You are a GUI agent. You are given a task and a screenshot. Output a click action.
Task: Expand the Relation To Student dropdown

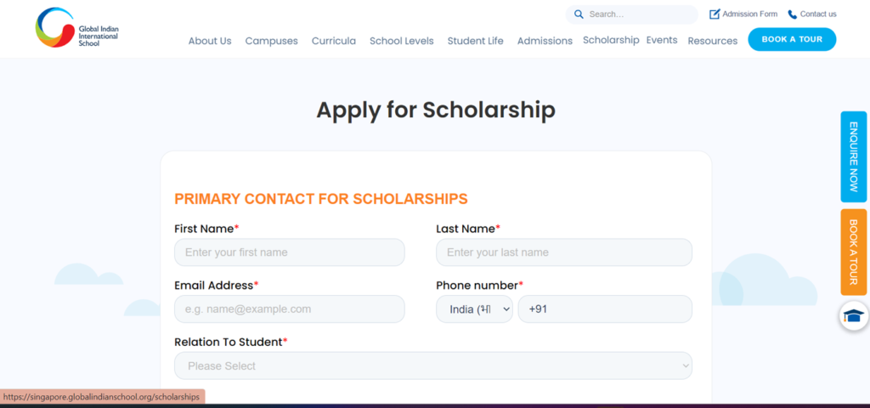433,365
